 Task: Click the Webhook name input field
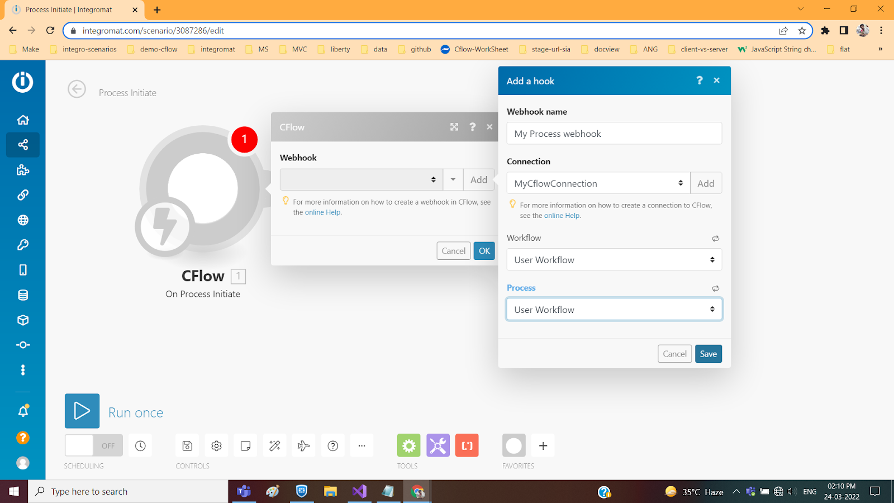[614, 133]
